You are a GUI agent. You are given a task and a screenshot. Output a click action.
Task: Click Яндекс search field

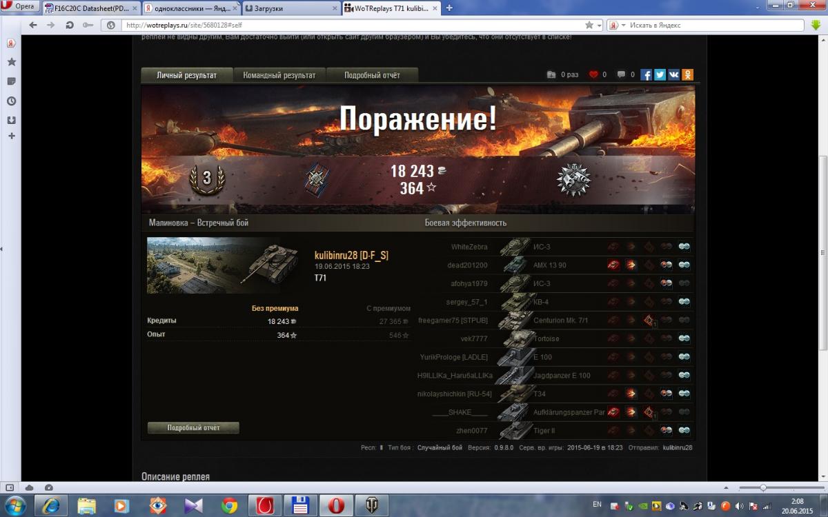tap(714, 25)
